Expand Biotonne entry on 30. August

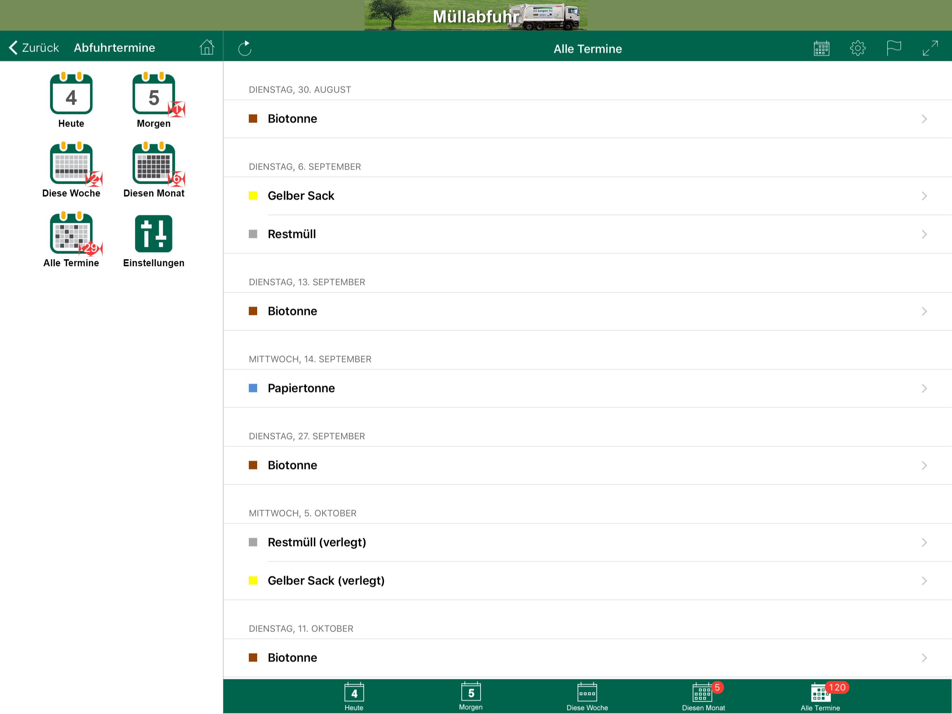[x=588, y=119]
